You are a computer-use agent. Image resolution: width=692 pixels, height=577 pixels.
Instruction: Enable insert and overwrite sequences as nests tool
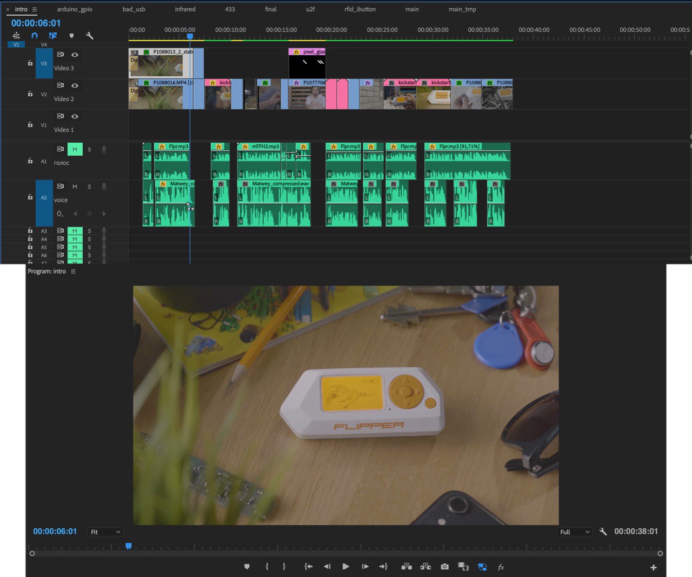16,36
